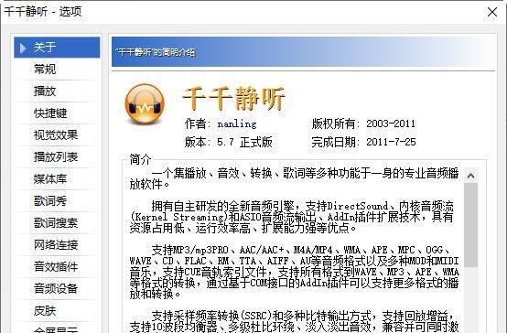This screenshot has width=507, height=333.
Task: Click paragraph starting 支持MP3/mp3PRO
Action: coord(295,272)
